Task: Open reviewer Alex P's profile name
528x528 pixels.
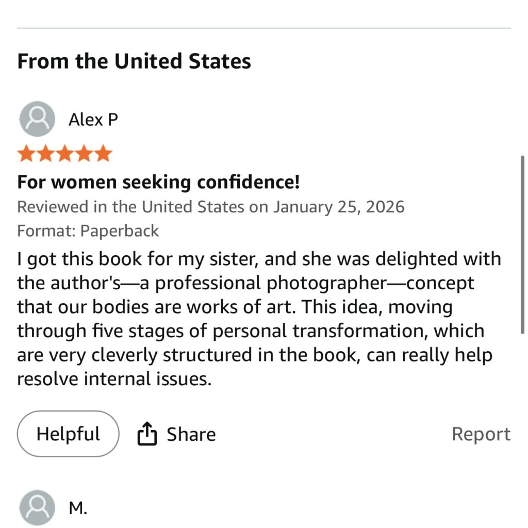Action: coord(93,120)
